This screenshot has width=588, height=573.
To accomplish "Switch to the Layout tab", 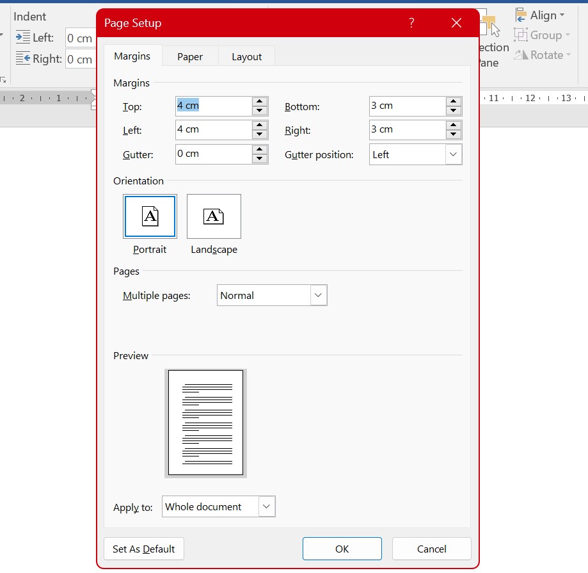I will (246, 56).
